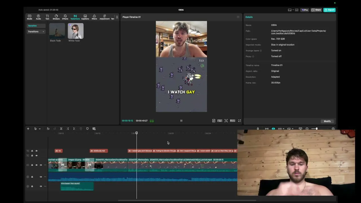Mute the blue audio track
Viewport: 361px width, 203px height.
tap(41, 177)
